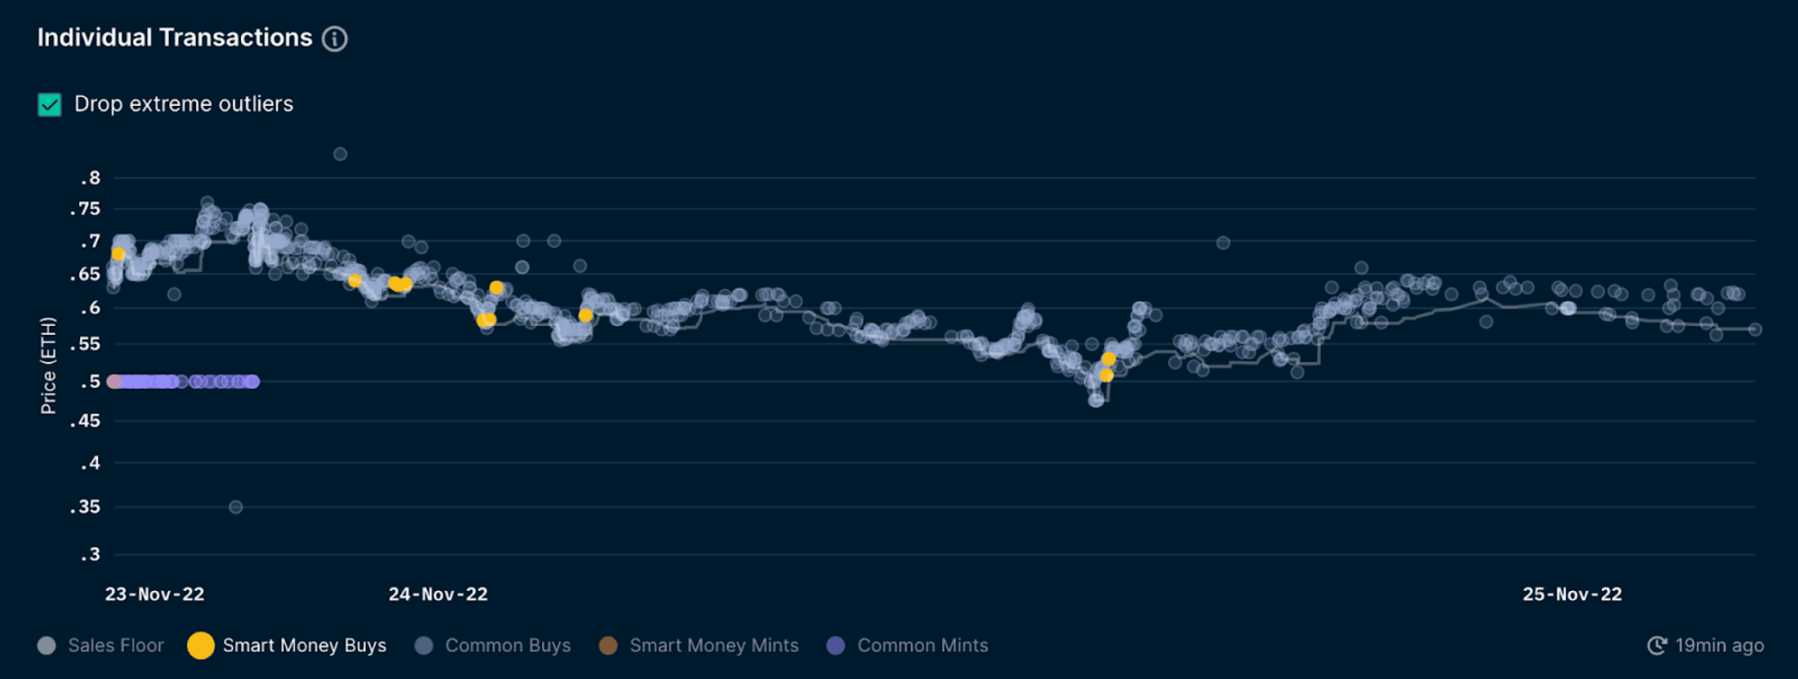Select the outlier point above .8 ETH
The height and width of the screenshot is (679, 1798).
(x=340, y=154)
